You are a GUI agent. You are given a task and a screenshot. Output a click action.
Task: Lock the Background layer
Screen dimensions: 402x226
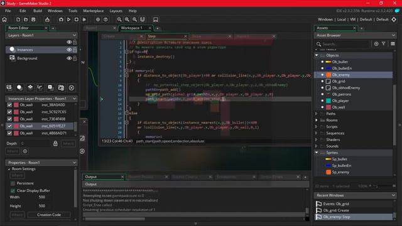(x=75, y=58)
